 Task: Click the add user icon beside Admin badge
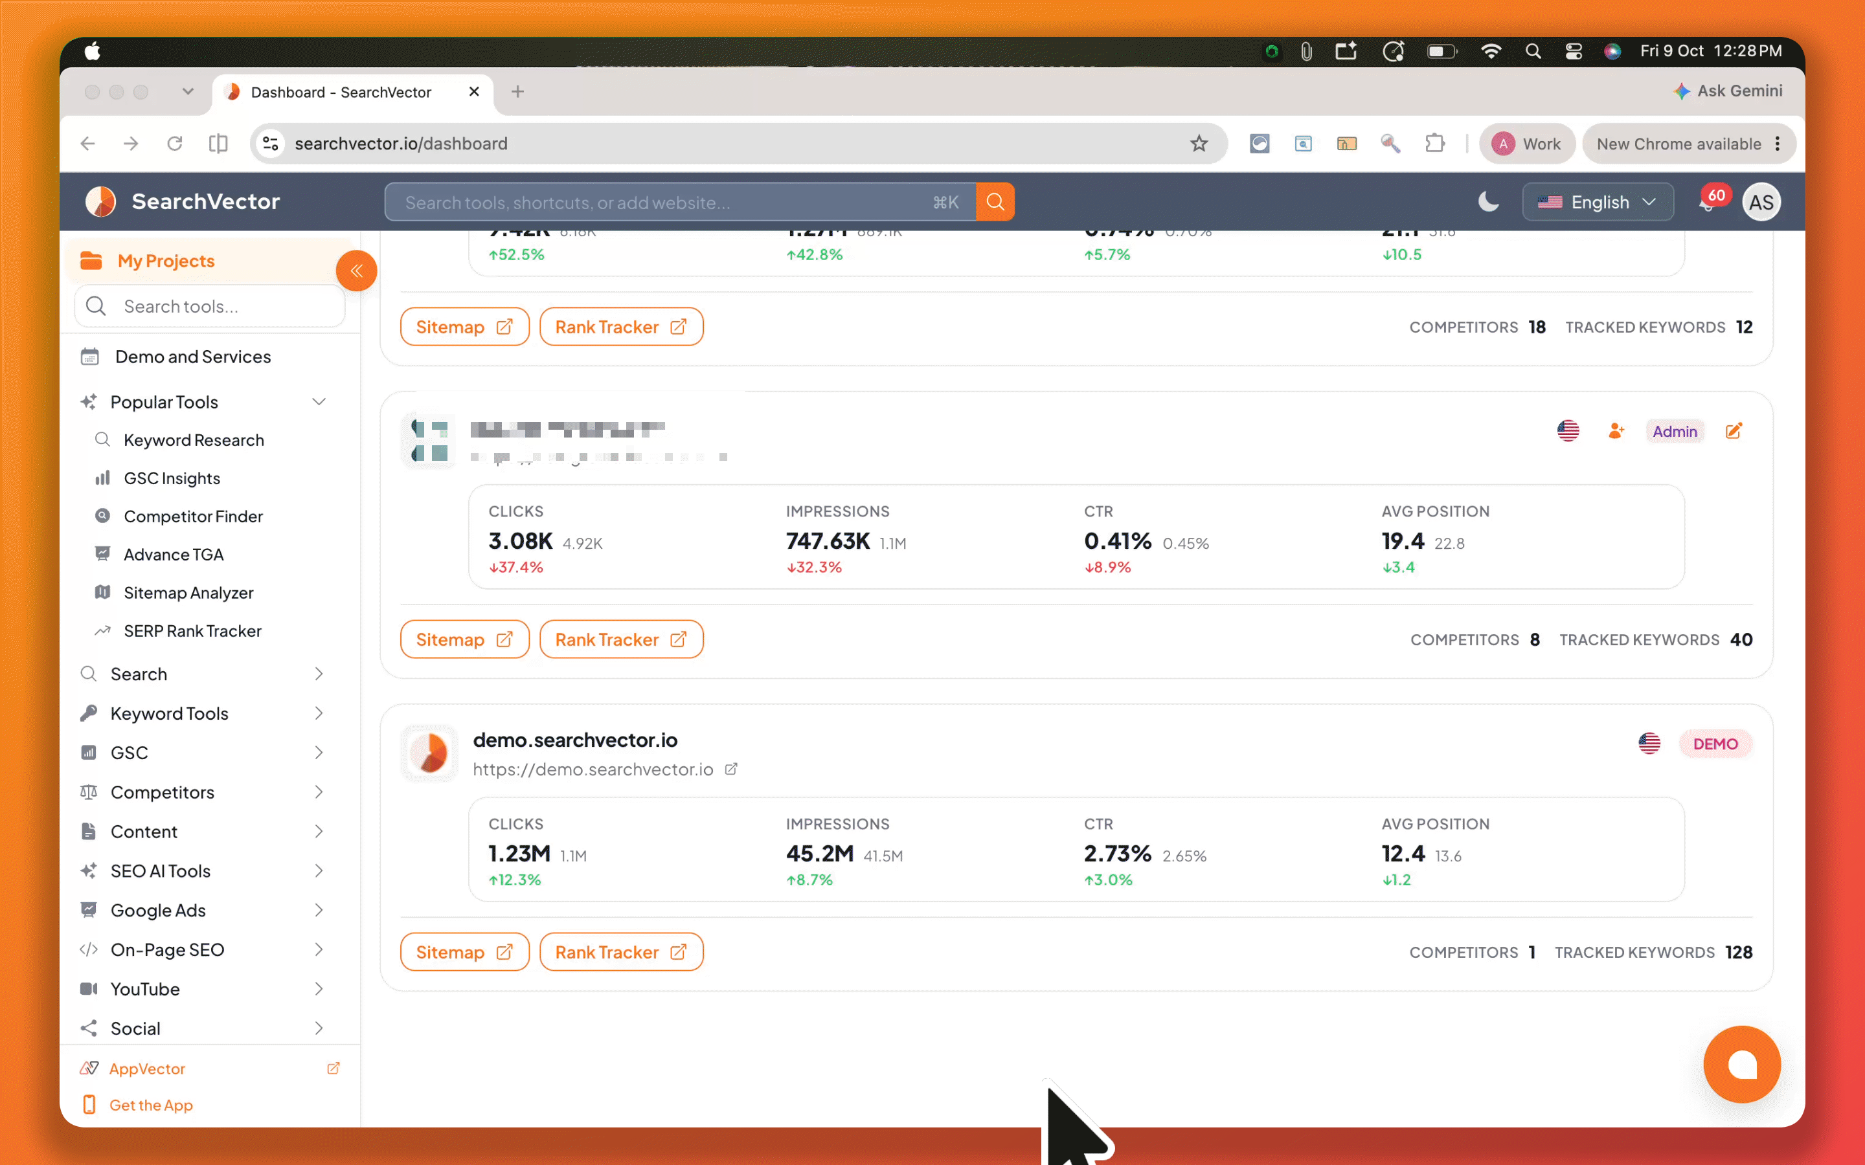1616,430
